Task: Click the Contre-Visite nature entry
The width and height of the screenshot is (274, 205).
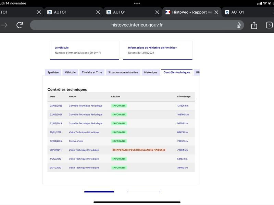Action: (76, 141)
